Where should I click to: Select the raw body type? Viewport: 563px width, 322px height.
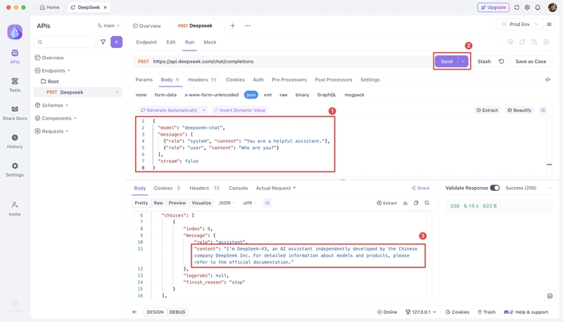tap(284, 95)
